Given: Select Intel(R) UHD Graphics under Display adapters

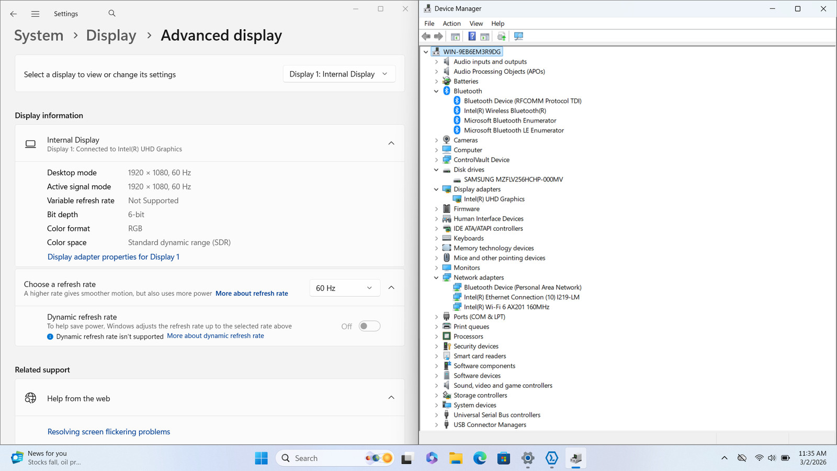Looking at the screenshot, I should click(x=494, y=199).
